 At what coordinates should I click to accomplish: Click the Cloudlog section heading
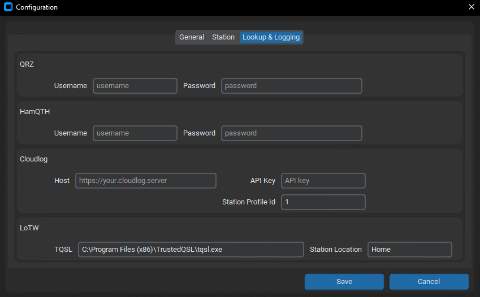click(x=34, y=159)
